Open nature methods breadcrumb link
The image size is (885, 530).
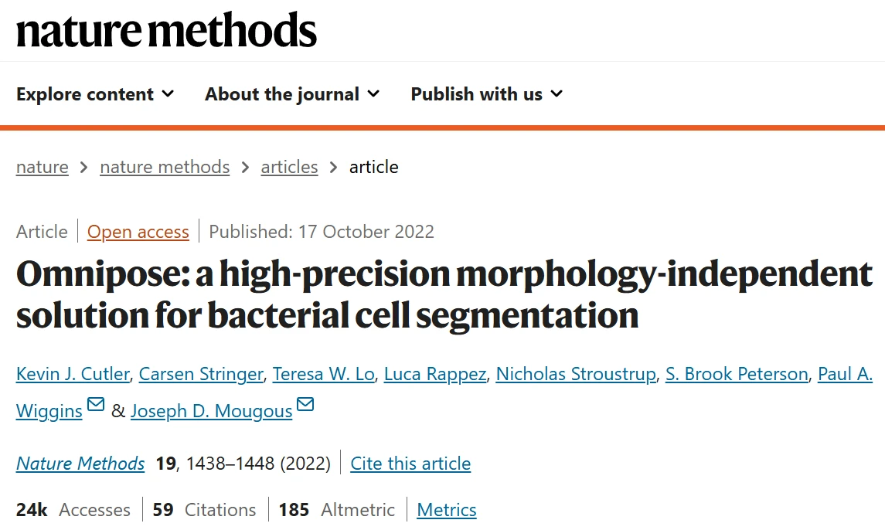[165, 167]
